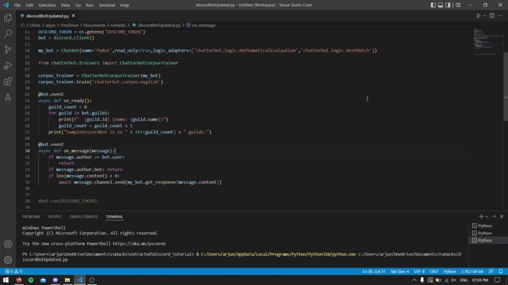This screenshot has height=285, width=508.
Task: Select the Terminal panel tab
Action: point(114,216)
